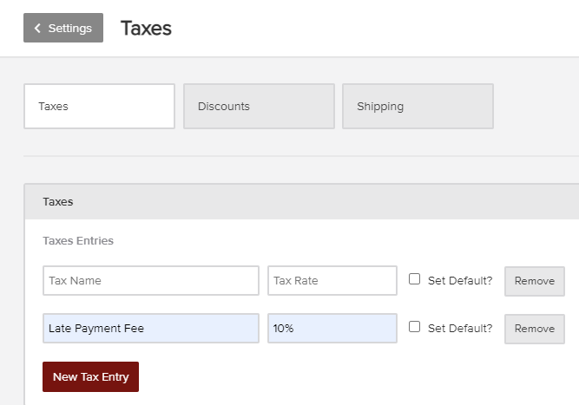Viewport: 579px width, 405px height.
Task: Click the 10% tax rate field
Action: click(x=332, y=329)
